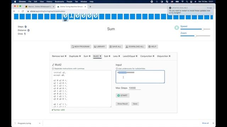Adjust the Zoom slider handle
Screen dimensions: 227x127
click(195, 36)
